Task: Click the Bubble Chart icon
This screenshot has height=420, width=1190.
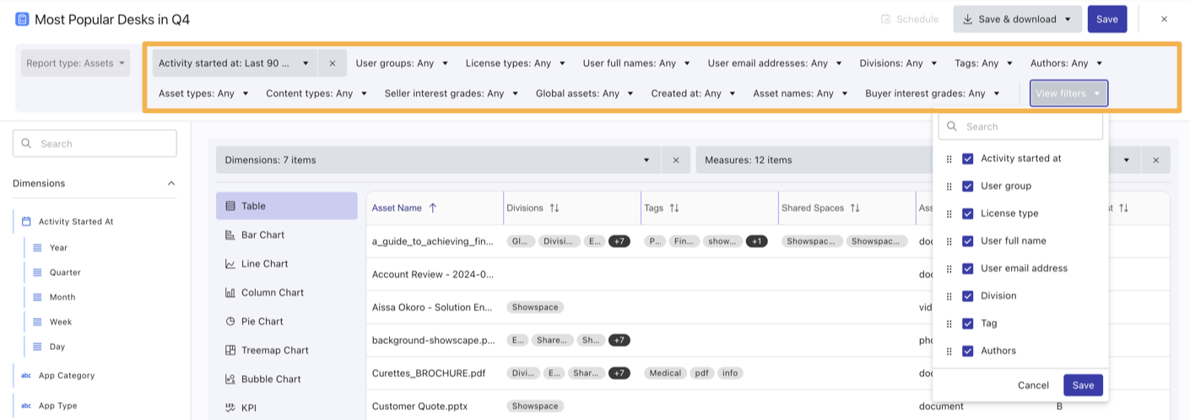Action: [x=230, y=380]
